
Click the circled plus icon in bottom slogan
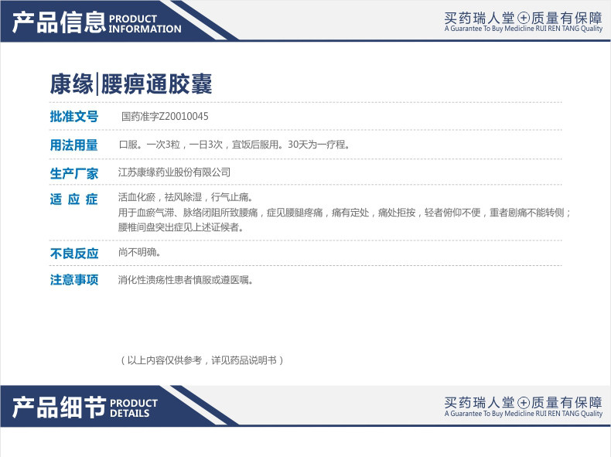point(524,402)
